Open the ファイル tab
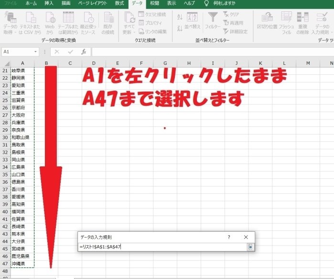 (x=11, y=3)
